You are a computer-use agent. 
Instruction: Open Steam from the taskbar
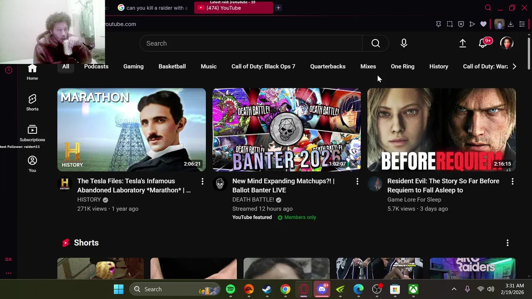click(x=267, y=289)
